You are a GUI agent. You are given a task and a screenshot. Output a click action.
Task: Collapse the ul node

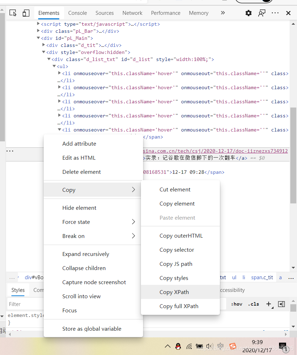click(54, 66)
